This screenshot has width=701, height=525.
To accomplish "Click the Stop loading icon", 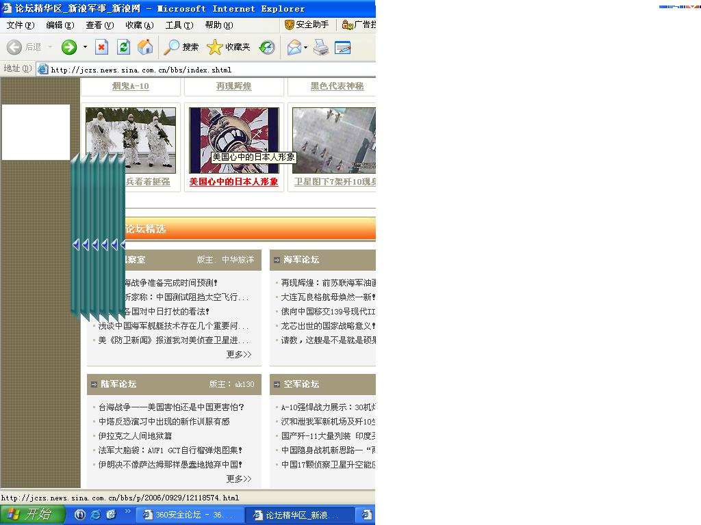I will point(102,47).
